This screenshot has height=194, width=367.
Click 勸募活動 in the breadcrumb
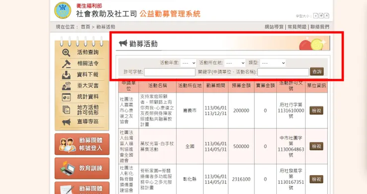click(x=106, y=27)
